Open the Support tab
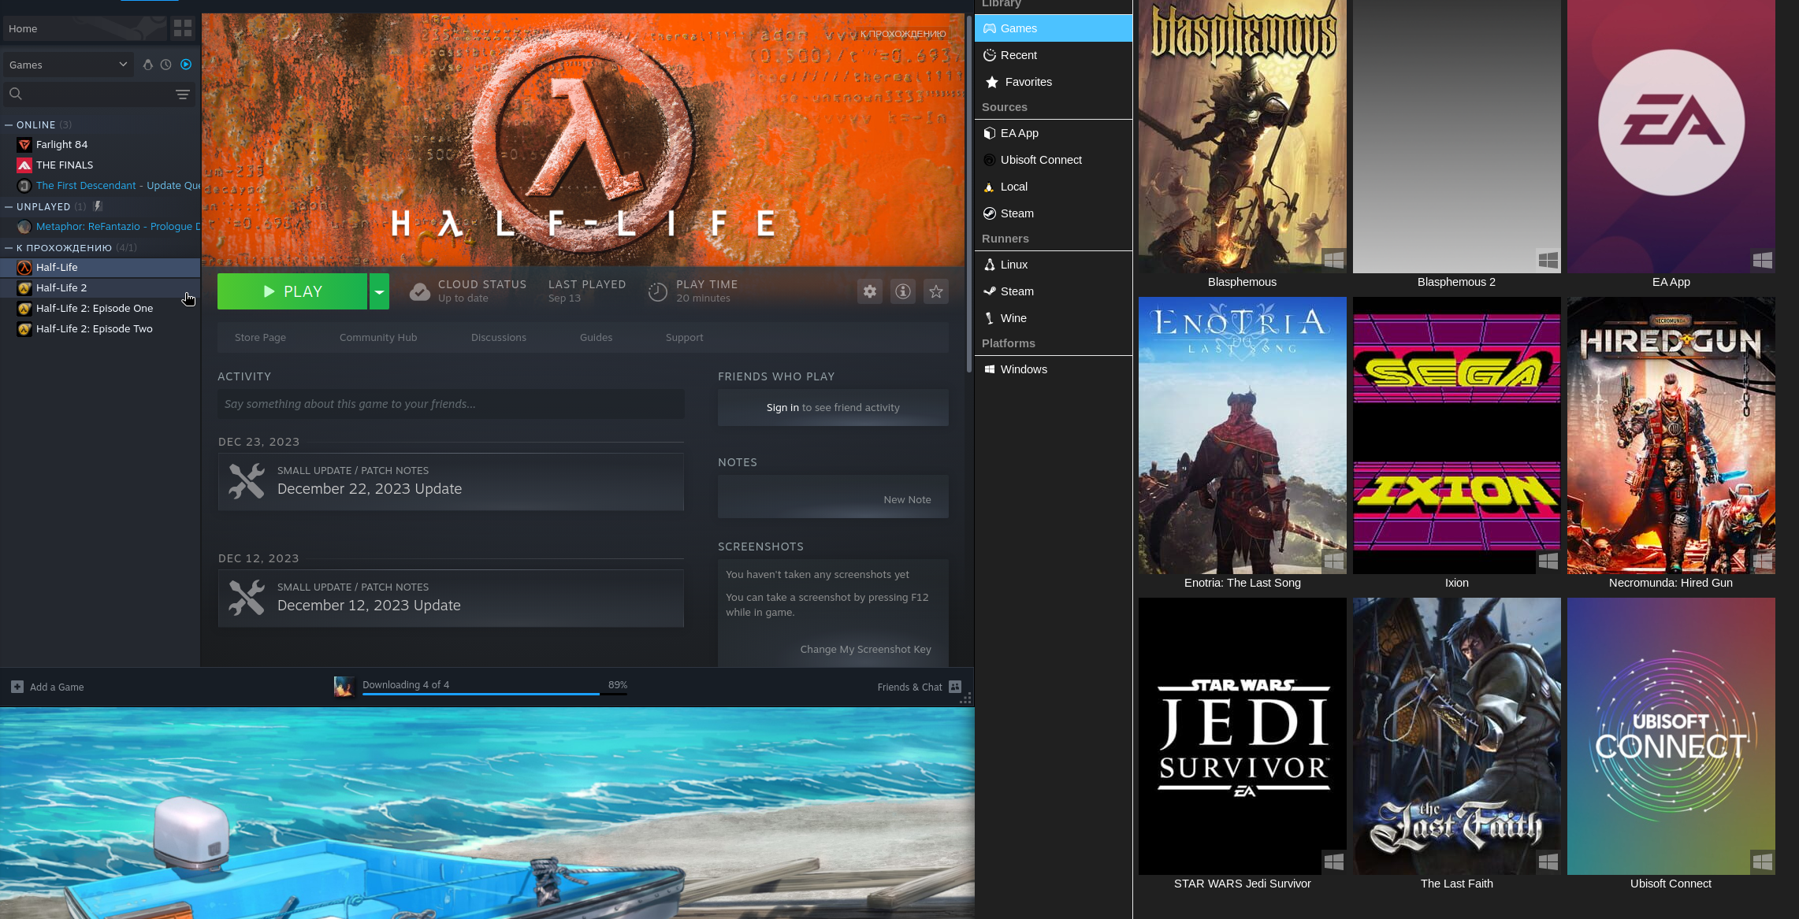1799x919 pixels. (684, 338)
